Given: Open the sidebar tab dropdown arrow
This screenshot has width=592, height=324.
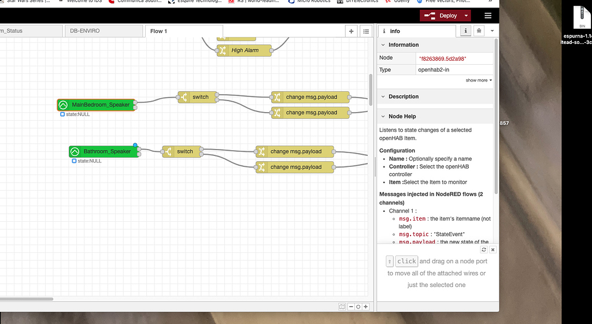Looking at the screenshot, I should click(x=491, y=31).
